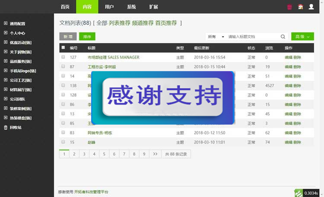
Task: Click the plus icon beside 通用配置
Action: click(x=6, y=23)
